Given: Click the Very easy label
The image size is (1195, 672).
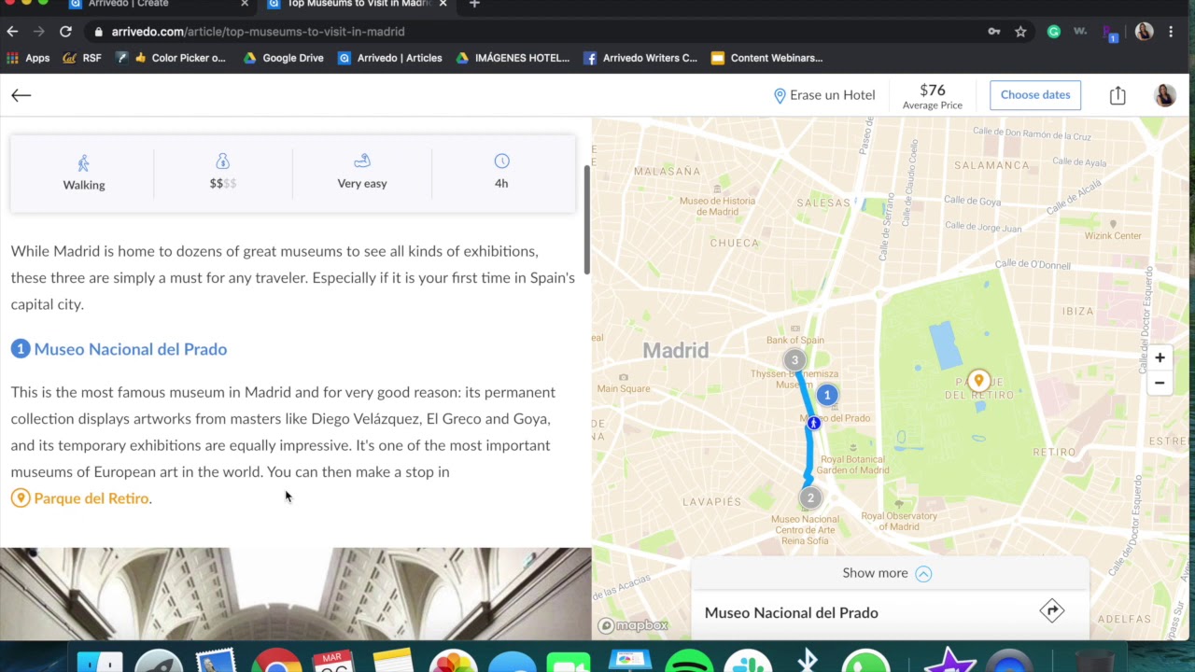Looking at the screenshot, I should click(x=362, y=184).
